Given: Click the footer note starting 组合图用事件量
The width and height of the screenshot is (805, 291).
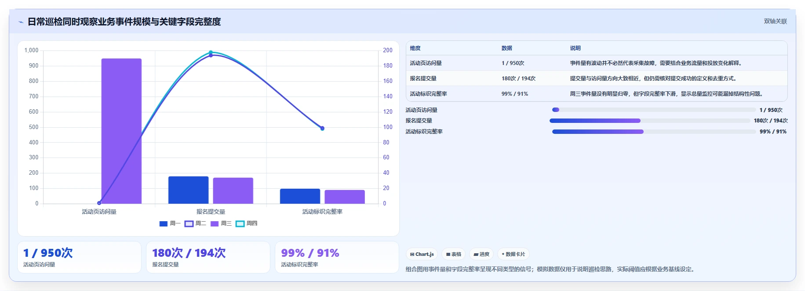Looking at the screenshot, I should coord(550,269).
